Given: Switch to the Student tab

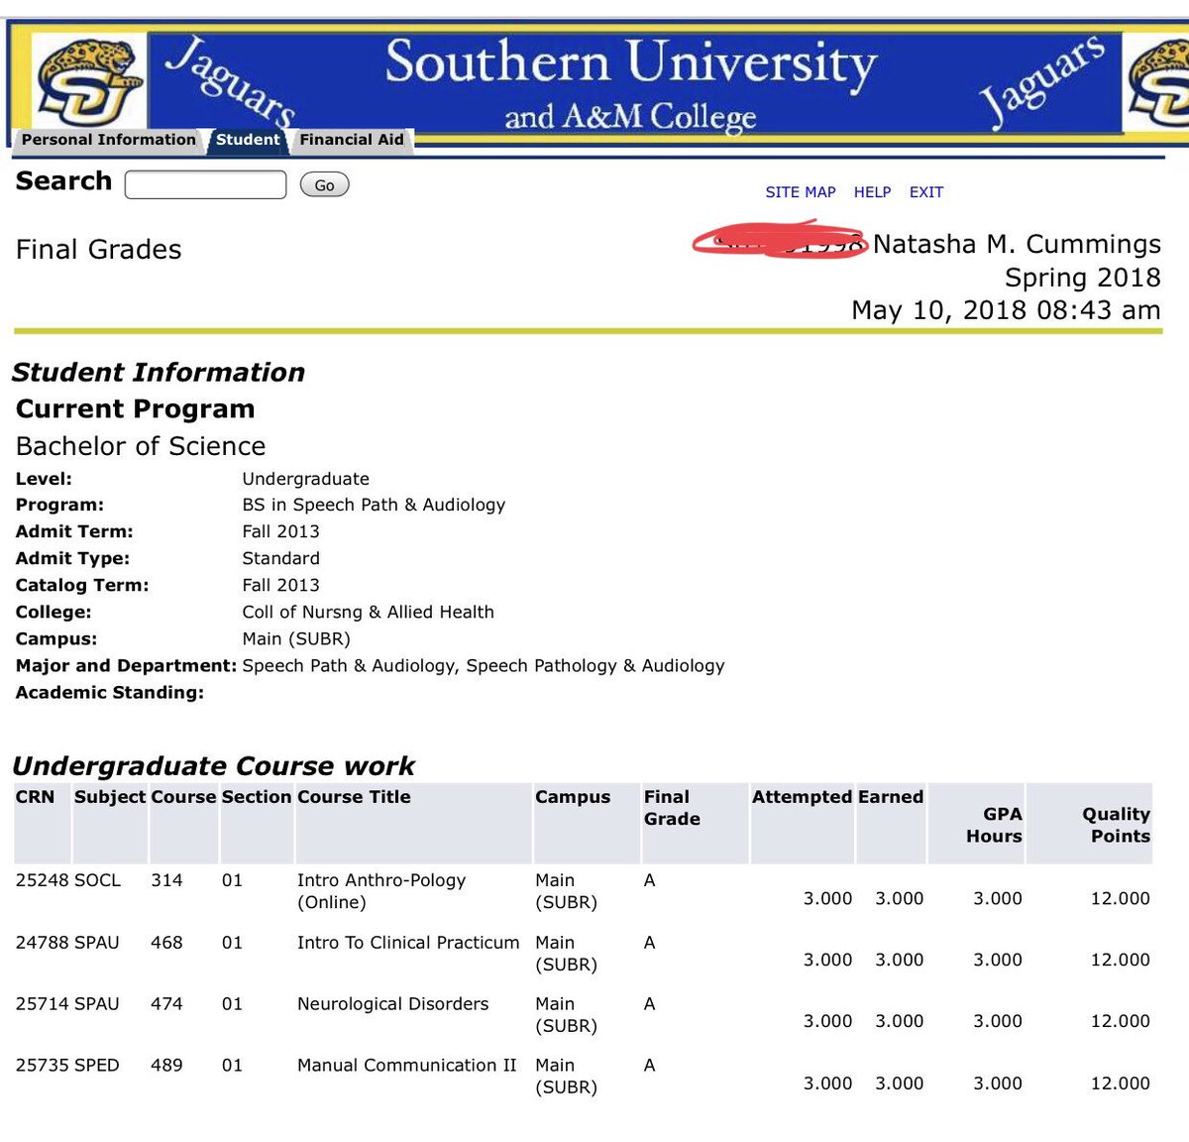Looking at the screenshot, I should pyautogui.click(x=248, y=140).
